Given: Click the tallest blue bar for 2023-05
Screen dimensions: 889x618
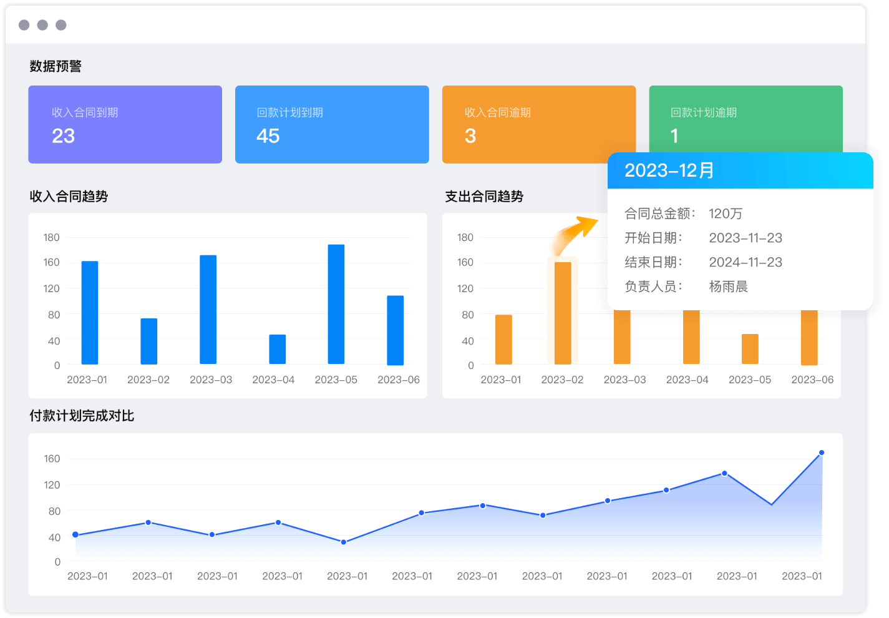Looking at the screenshot, I should [336, 304].
